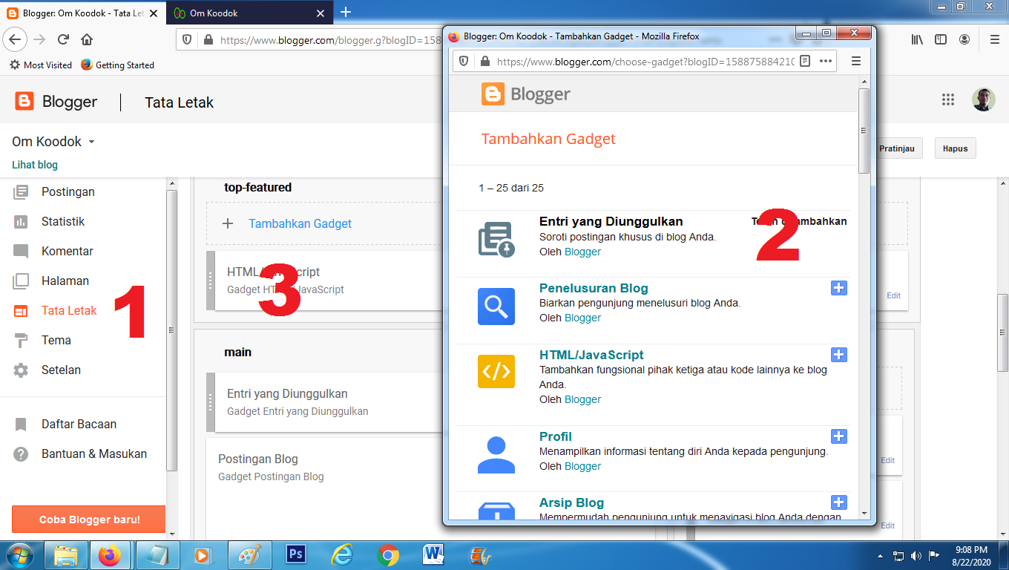Open Google Chrome from the taskbar
The image size is (1009, 570).
[387, 554]
